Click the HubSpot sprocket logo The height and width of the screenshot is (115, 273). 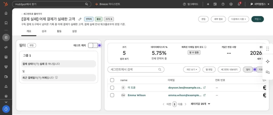pyautogui.click(x=6, y=4)
